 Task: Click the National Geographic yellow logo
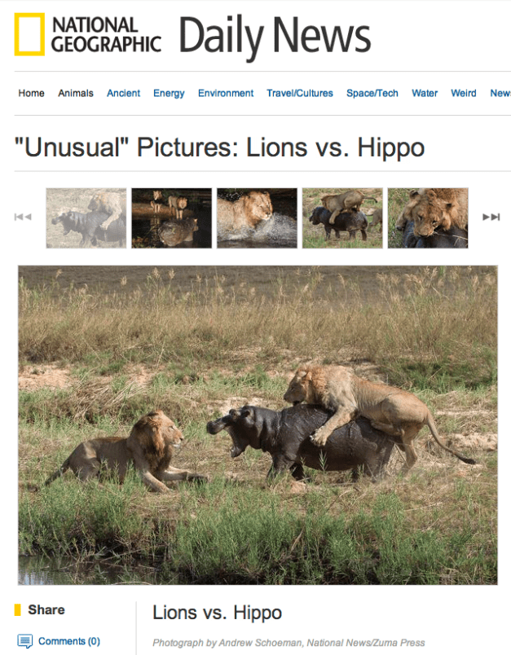[29, 34]
